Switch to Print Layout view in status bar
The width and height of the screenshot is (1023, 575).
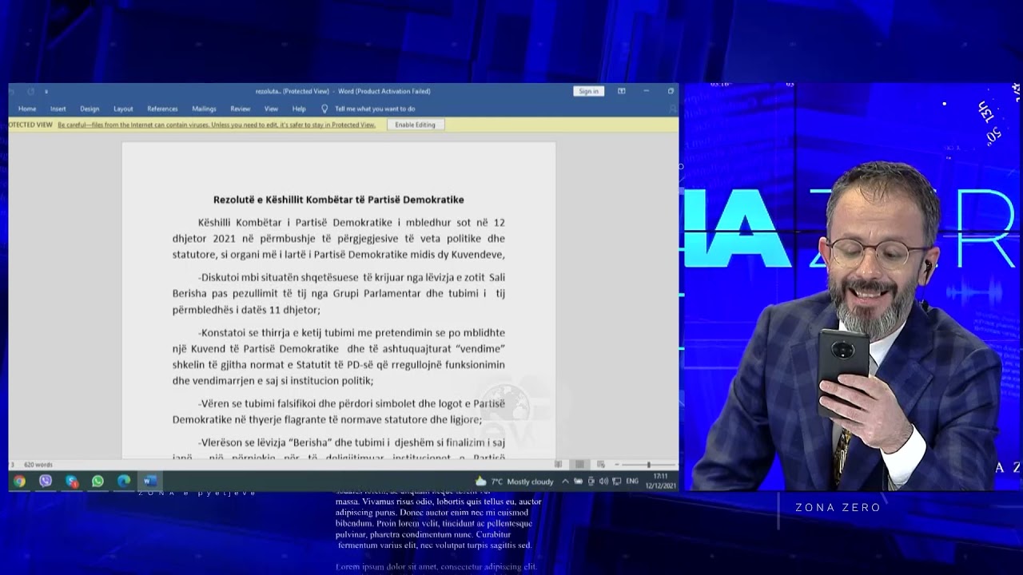coord(579,464)
